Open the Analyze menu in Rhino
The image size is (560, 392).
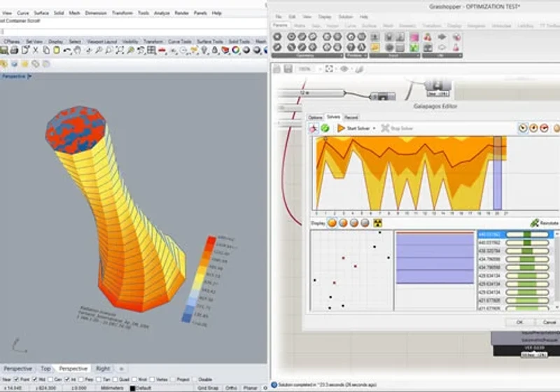[x=162, y=13]
